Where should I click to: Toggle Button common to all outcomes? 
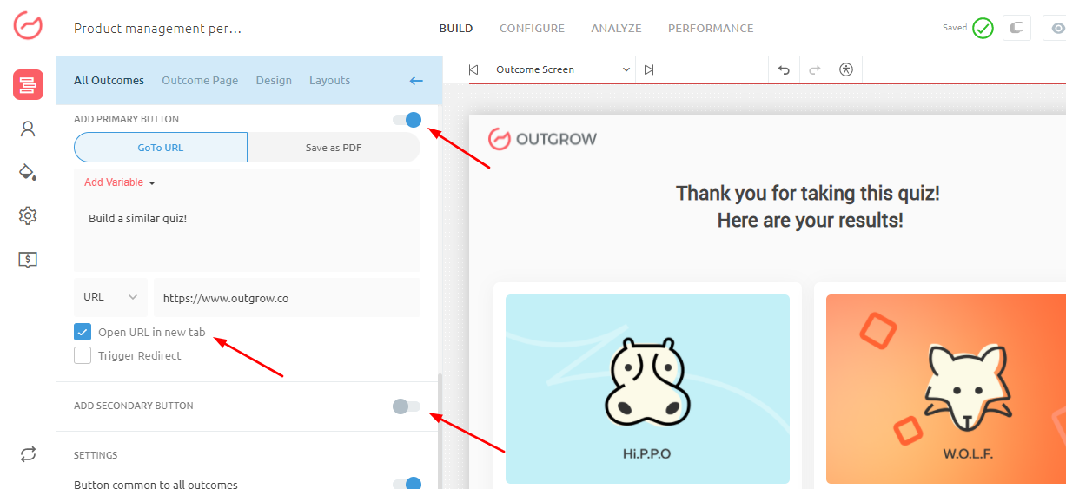click(407, 485)
